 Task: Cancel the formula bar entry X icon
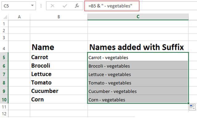click(x=52, y=6)
